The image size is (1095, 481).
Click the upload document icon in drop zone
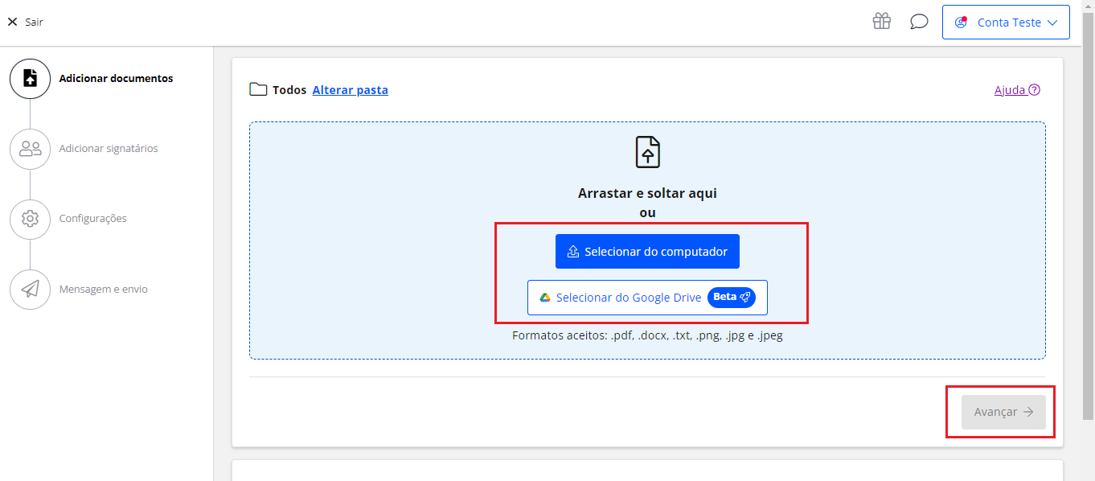[x=647, y=152]
